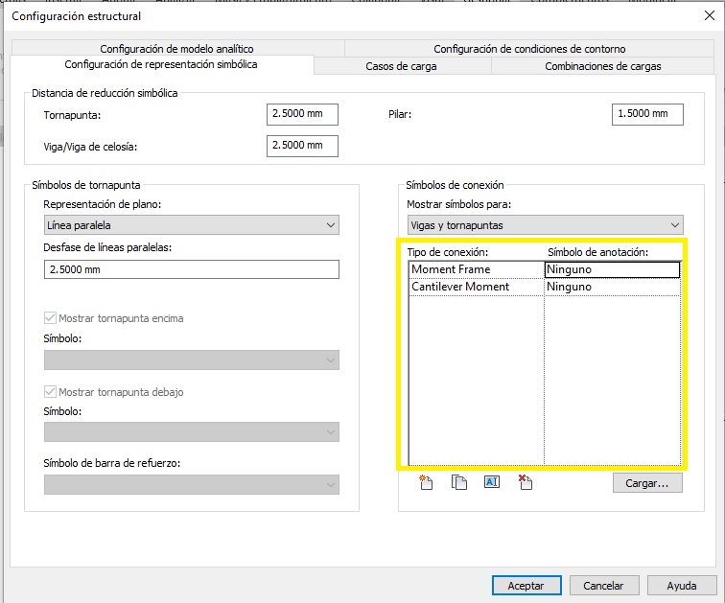This screenshot has width=725, height=603.
Task: Expand the Mostrar símbolos para dropdown
Action: [545, 225]
